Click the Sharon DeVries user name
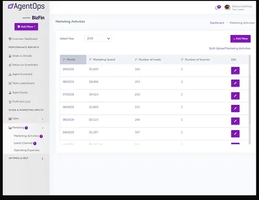The image size is (259, 200). point(242,6)
